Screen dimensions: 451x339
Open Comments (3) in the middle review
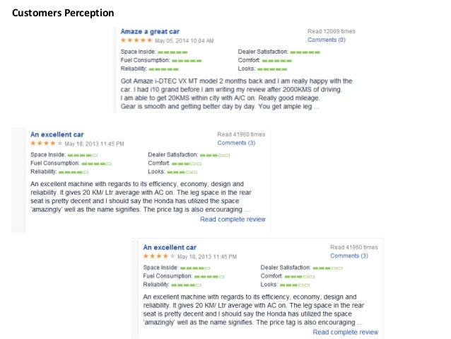click(236, 143)
